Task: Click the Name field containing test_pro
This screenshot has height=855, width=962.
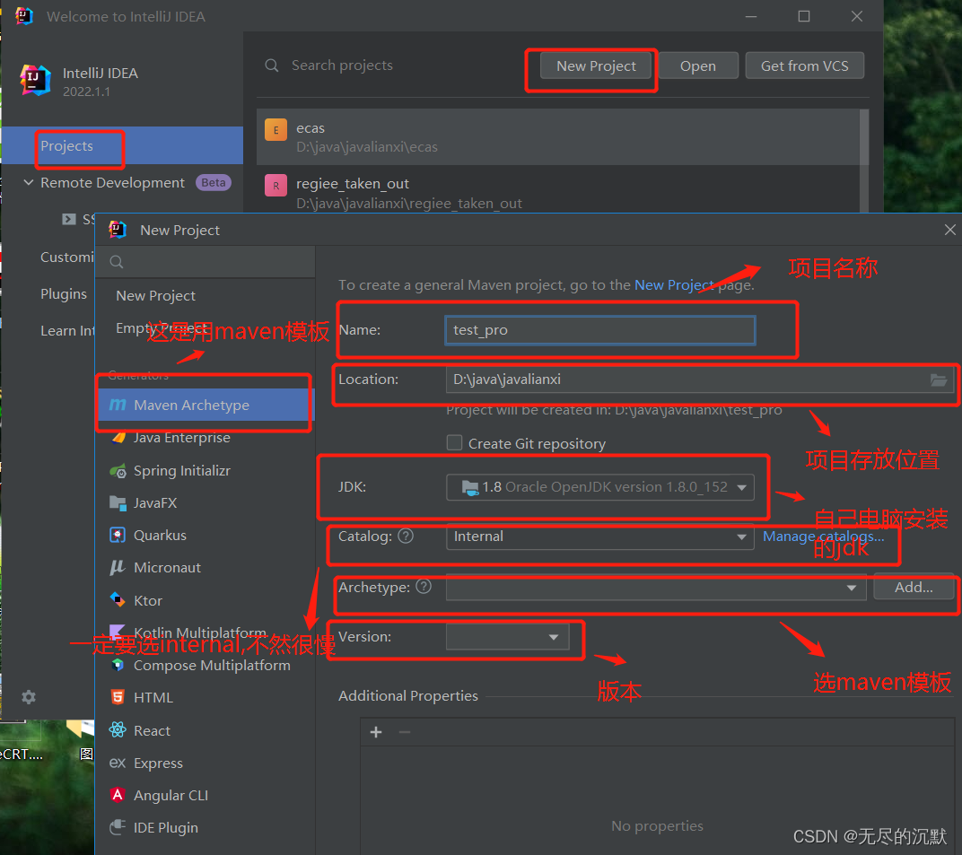Action: tap(600, 330)
